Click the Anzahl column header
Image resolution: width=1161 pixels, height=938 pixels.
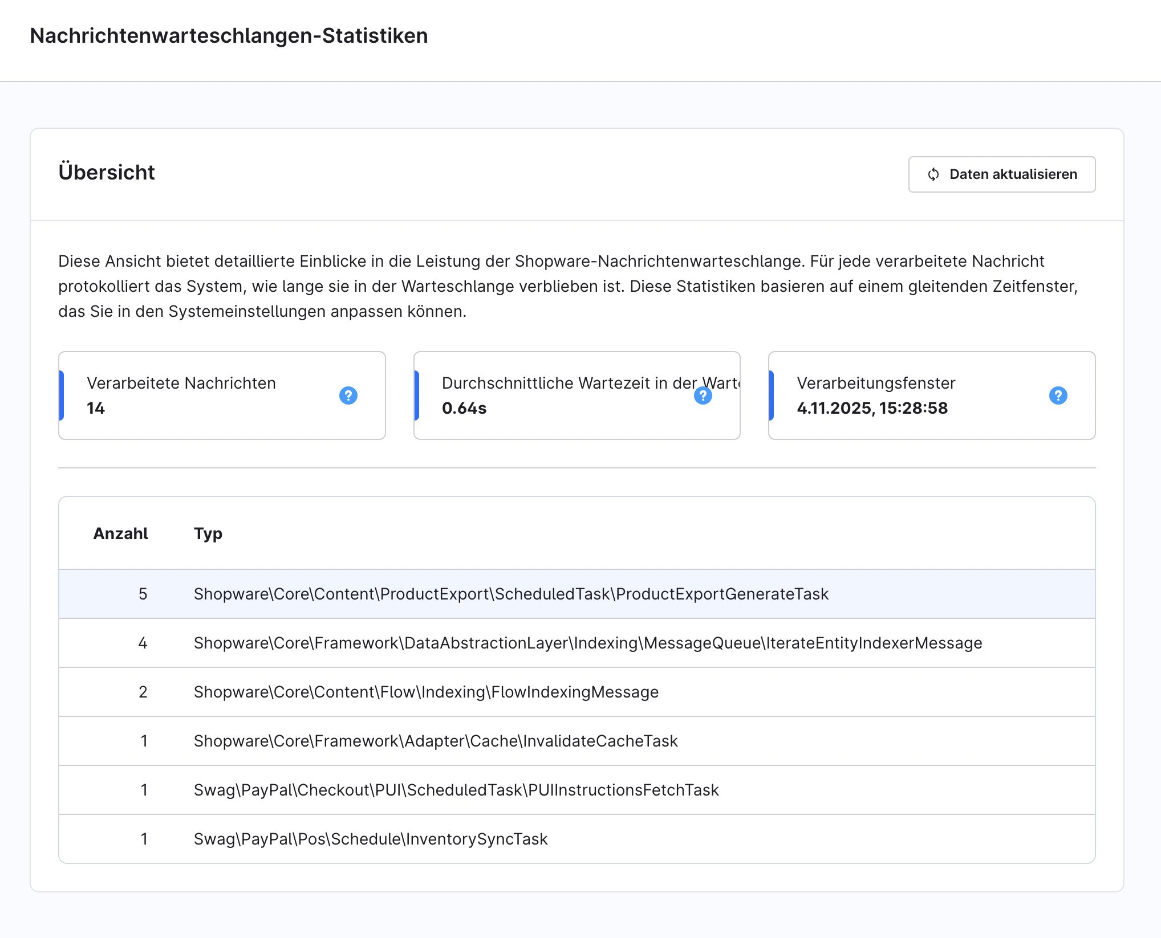(120, 533)
